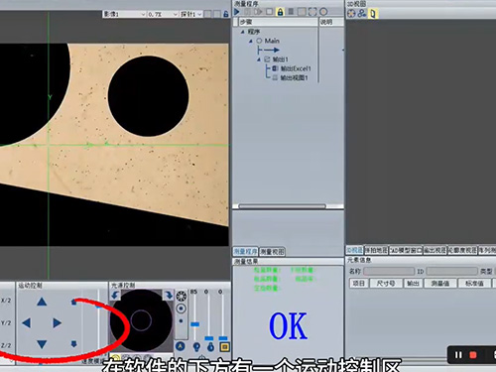
Task: Switch to the 测量程序 tab
Action: 245,252
